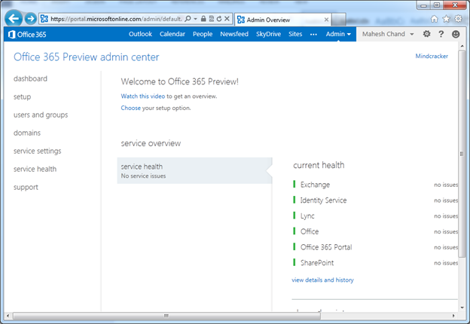Image resolution: width=470 pixels, height=324 pixels.
Task: Click the compatibility view icon in address bar
Action: coord(212,19)
